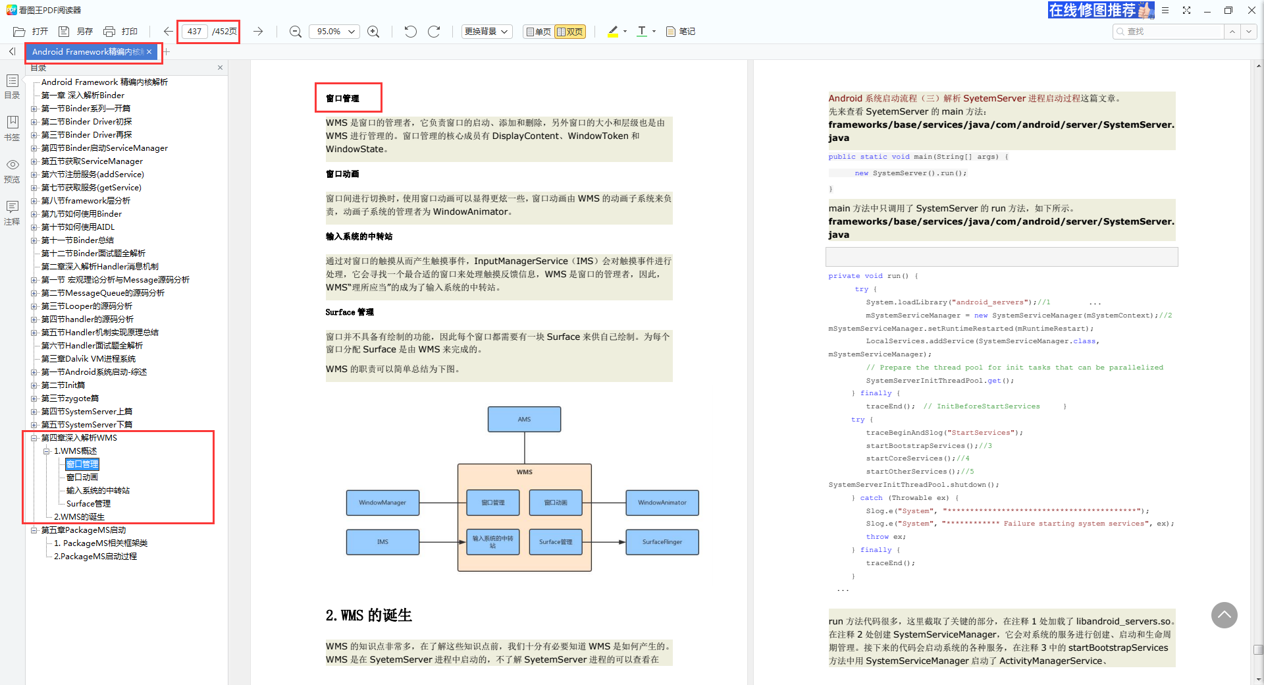
Task: Click the 在线修图推荐 banner link
Action: pyautogui.click(x=1101, y=10)
